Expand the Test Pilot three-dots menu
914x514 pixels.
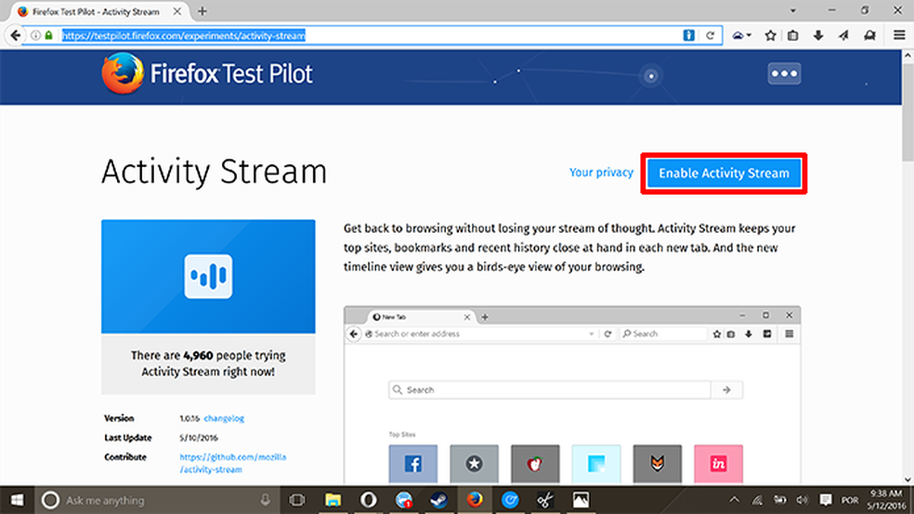(784, 74)
